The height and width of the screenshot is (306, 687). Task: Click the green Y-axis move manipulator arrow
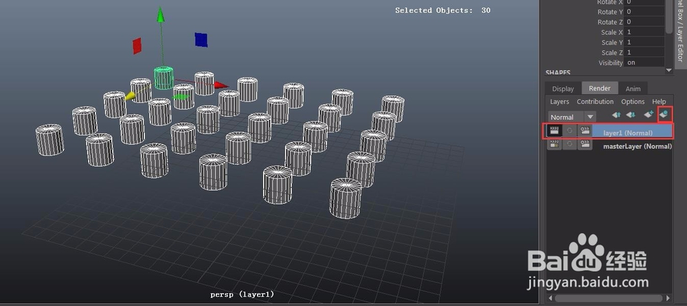tap(161, 14)
